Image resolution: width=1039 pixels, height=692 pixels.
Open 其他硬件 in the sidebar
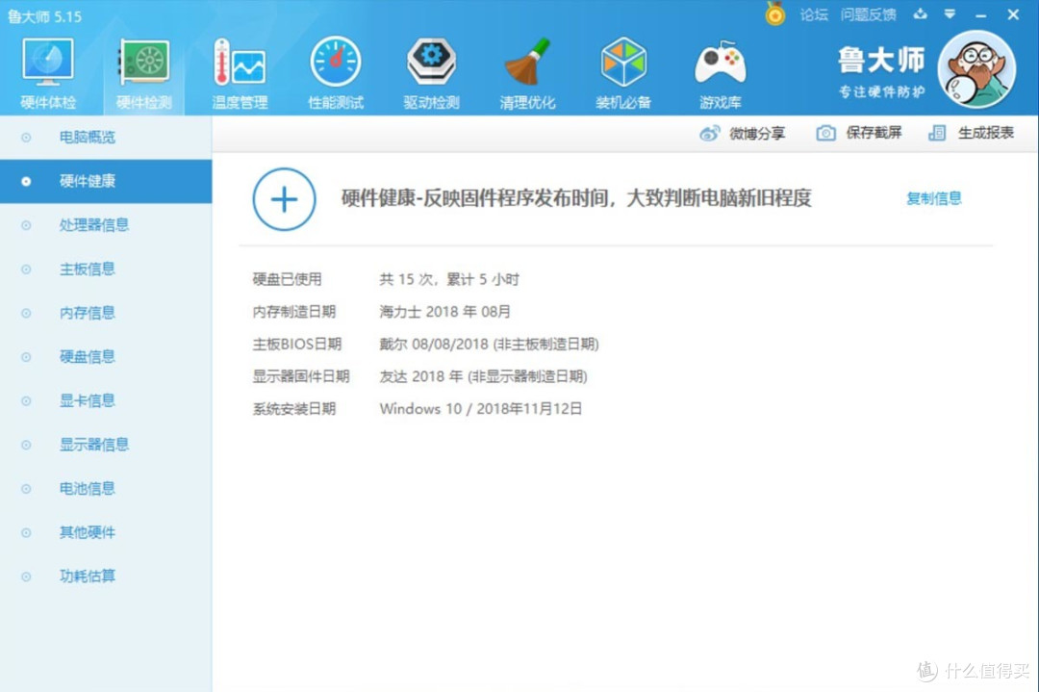click(x=106, y=532)
